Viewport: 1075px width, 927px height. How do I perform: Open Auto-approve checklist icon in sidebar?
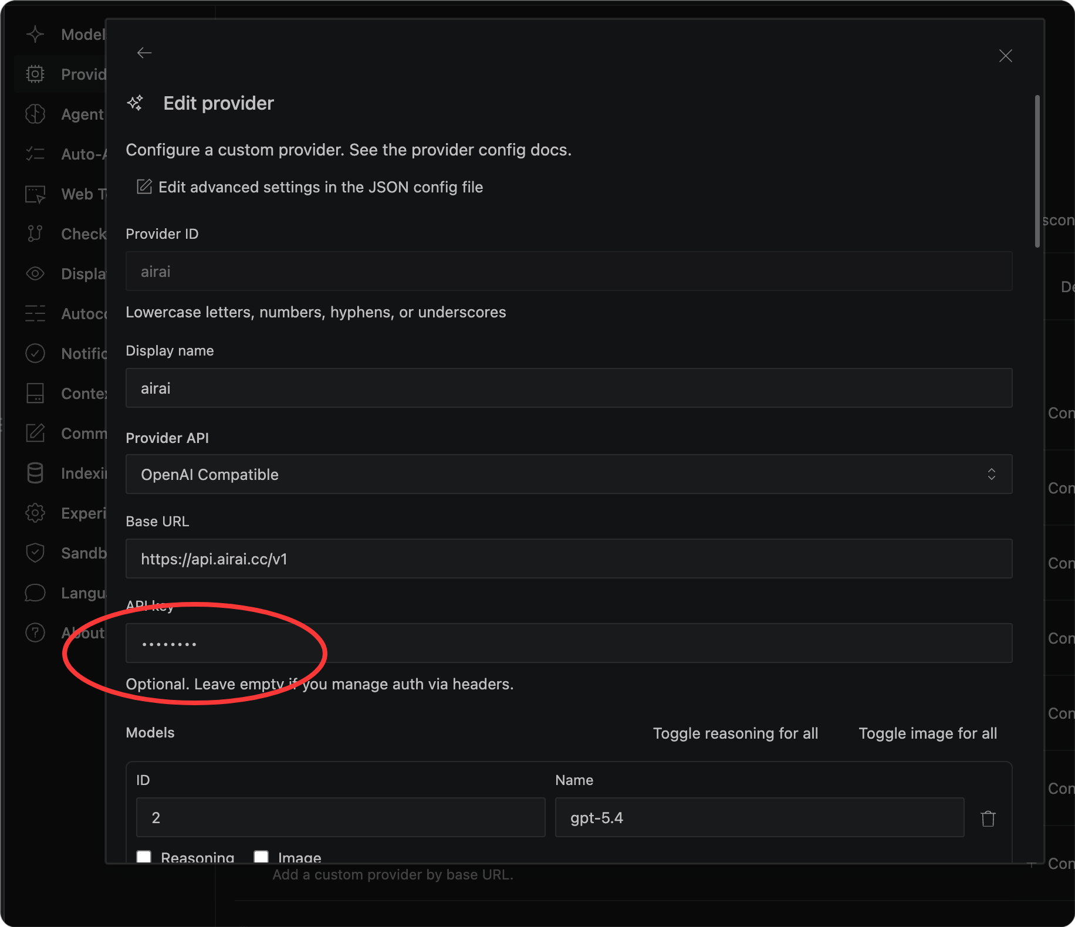(35, 154)
